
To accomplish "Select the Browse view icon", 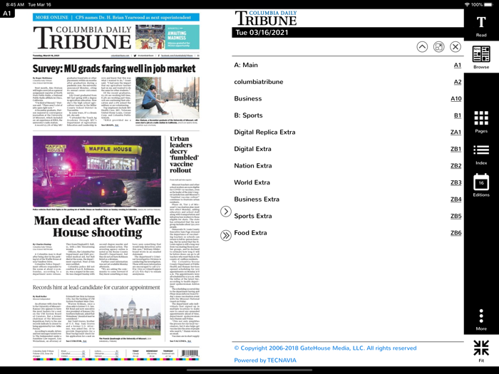I will [x=481, y=57].
